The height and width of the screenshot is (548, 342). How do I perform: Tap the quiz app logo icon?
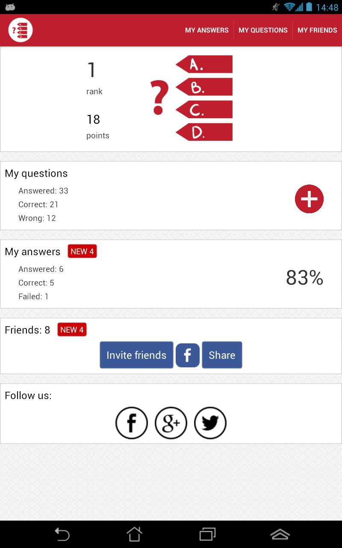pyautogui.click(x=21, y=30)
